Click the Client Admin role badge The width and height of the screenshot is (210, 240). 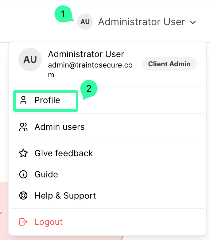pyautogui.click(x=169, y=64)
